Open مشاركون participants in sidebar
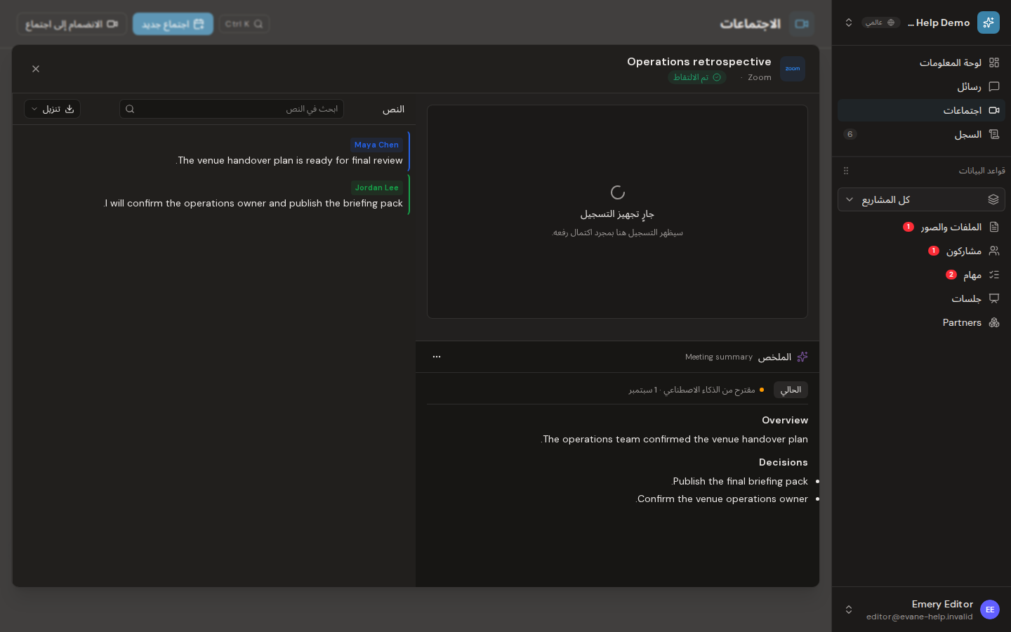1011x632 pixels. [921, 251]
